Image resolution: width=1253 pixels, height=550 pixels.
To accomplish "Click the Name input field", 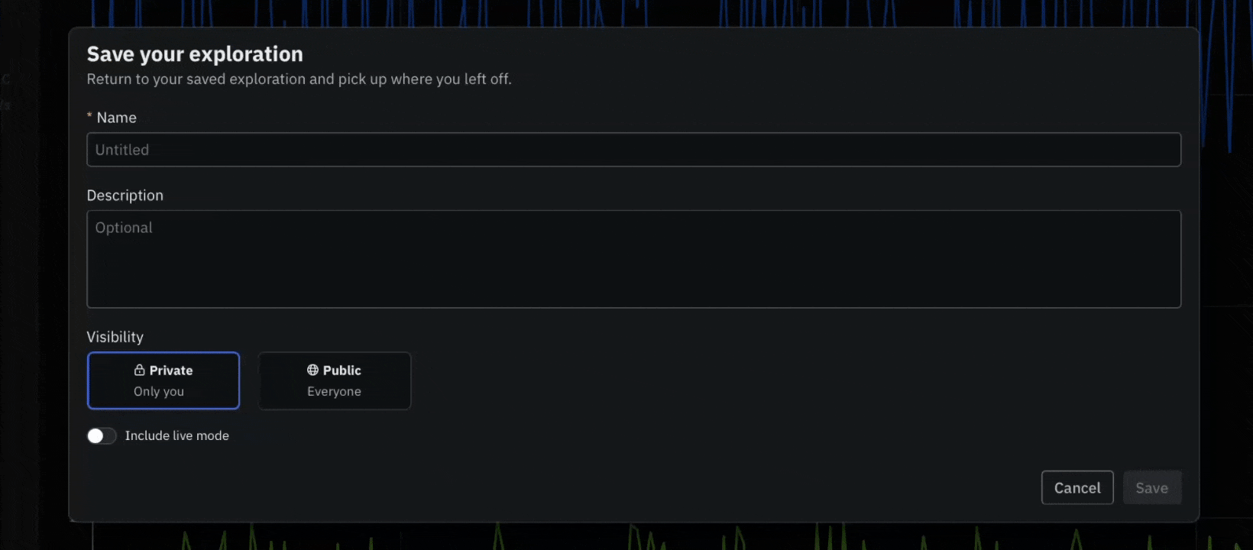I will [633, 150].
